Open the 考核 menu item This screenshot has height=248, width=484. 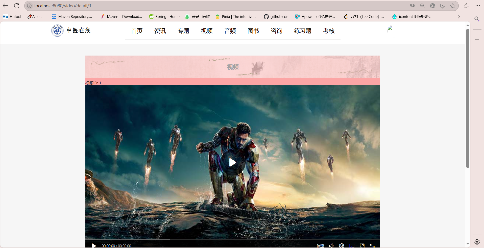click(329, 31)
